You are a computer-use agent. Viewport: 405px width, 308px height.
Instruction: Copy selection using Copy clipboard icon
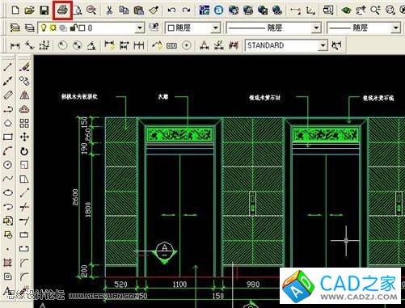tap(124, 11)
